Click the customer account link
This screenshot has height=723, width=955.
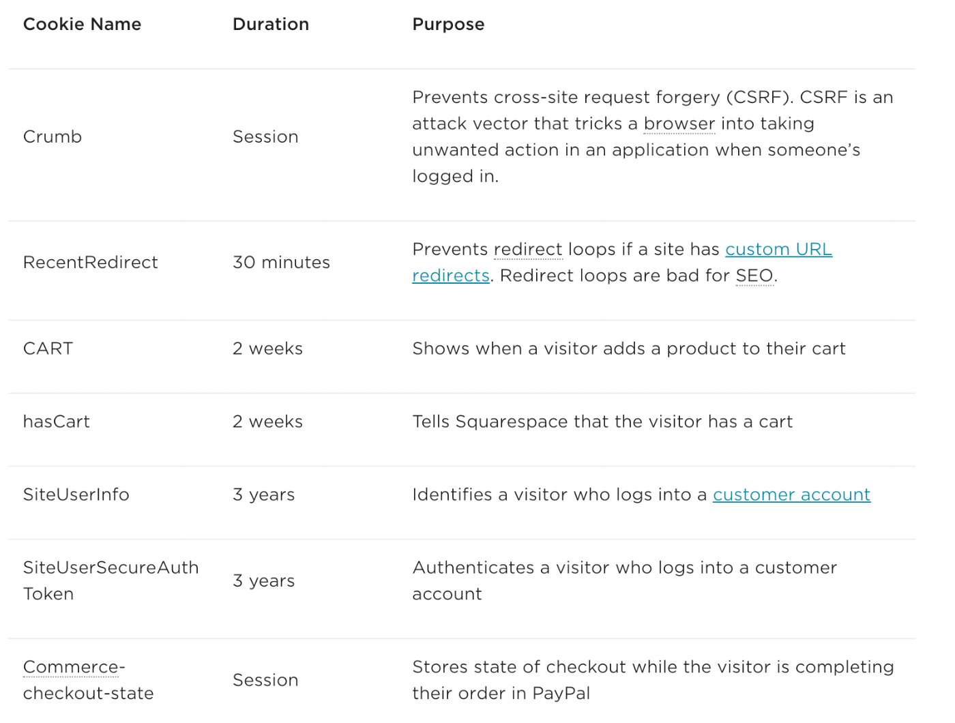[x=791, y=495]
